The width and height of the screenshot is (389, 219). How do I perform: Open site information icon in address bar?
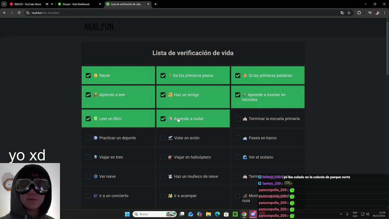click(28, 13)
